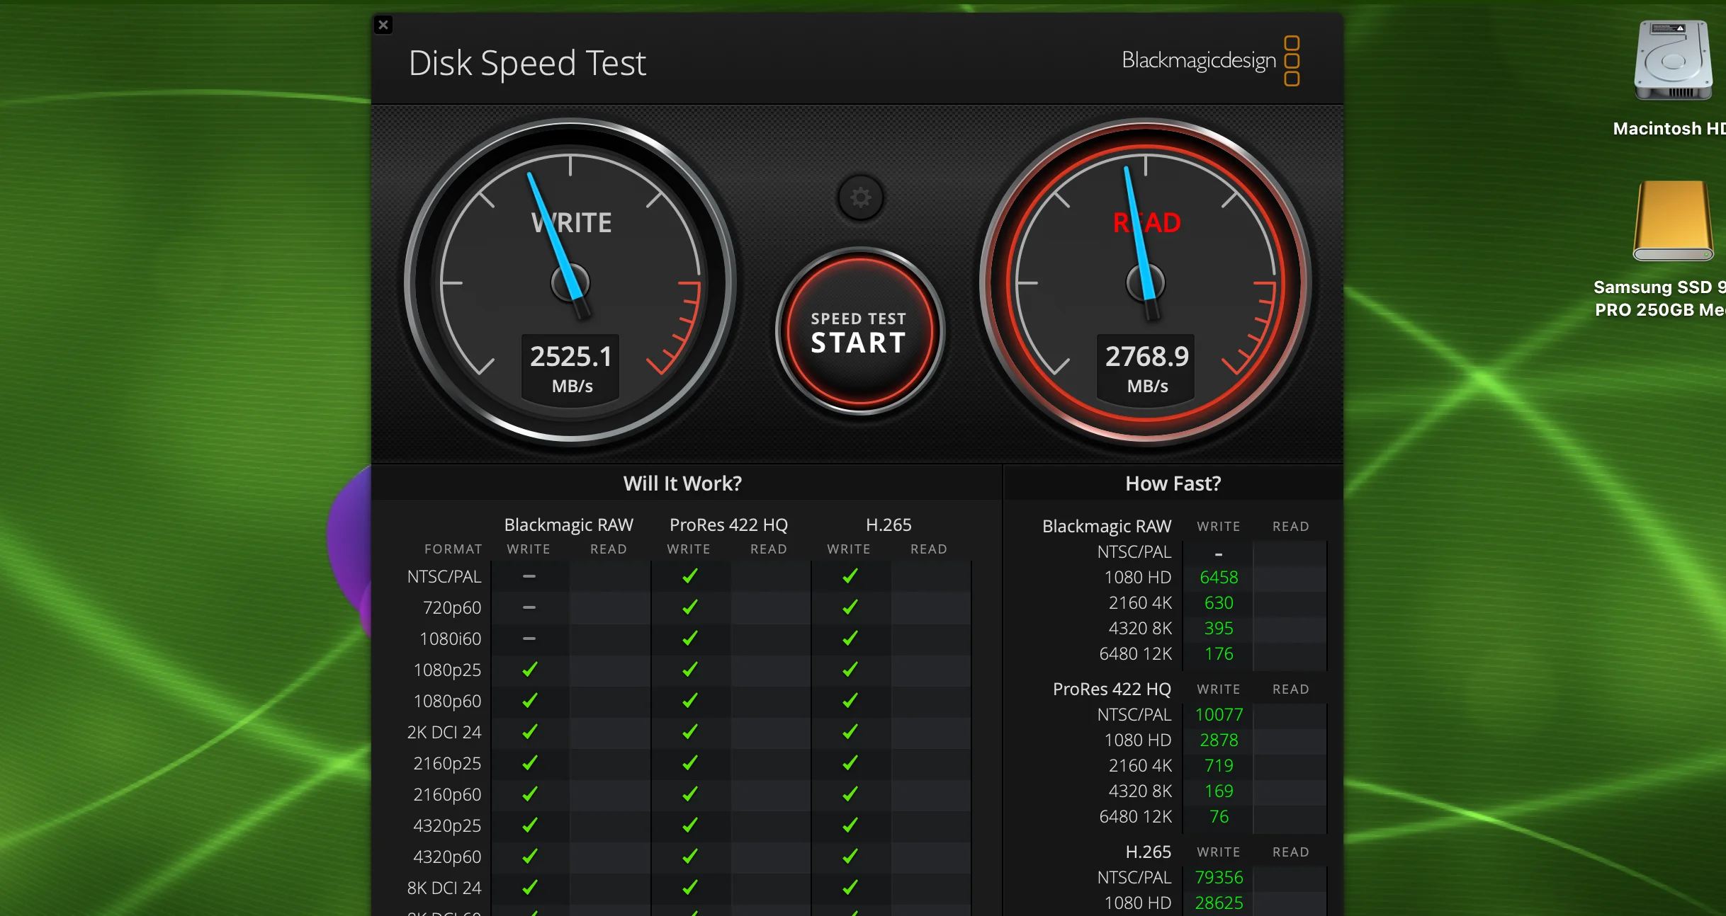Close the Disk Speed Test window

383,25
